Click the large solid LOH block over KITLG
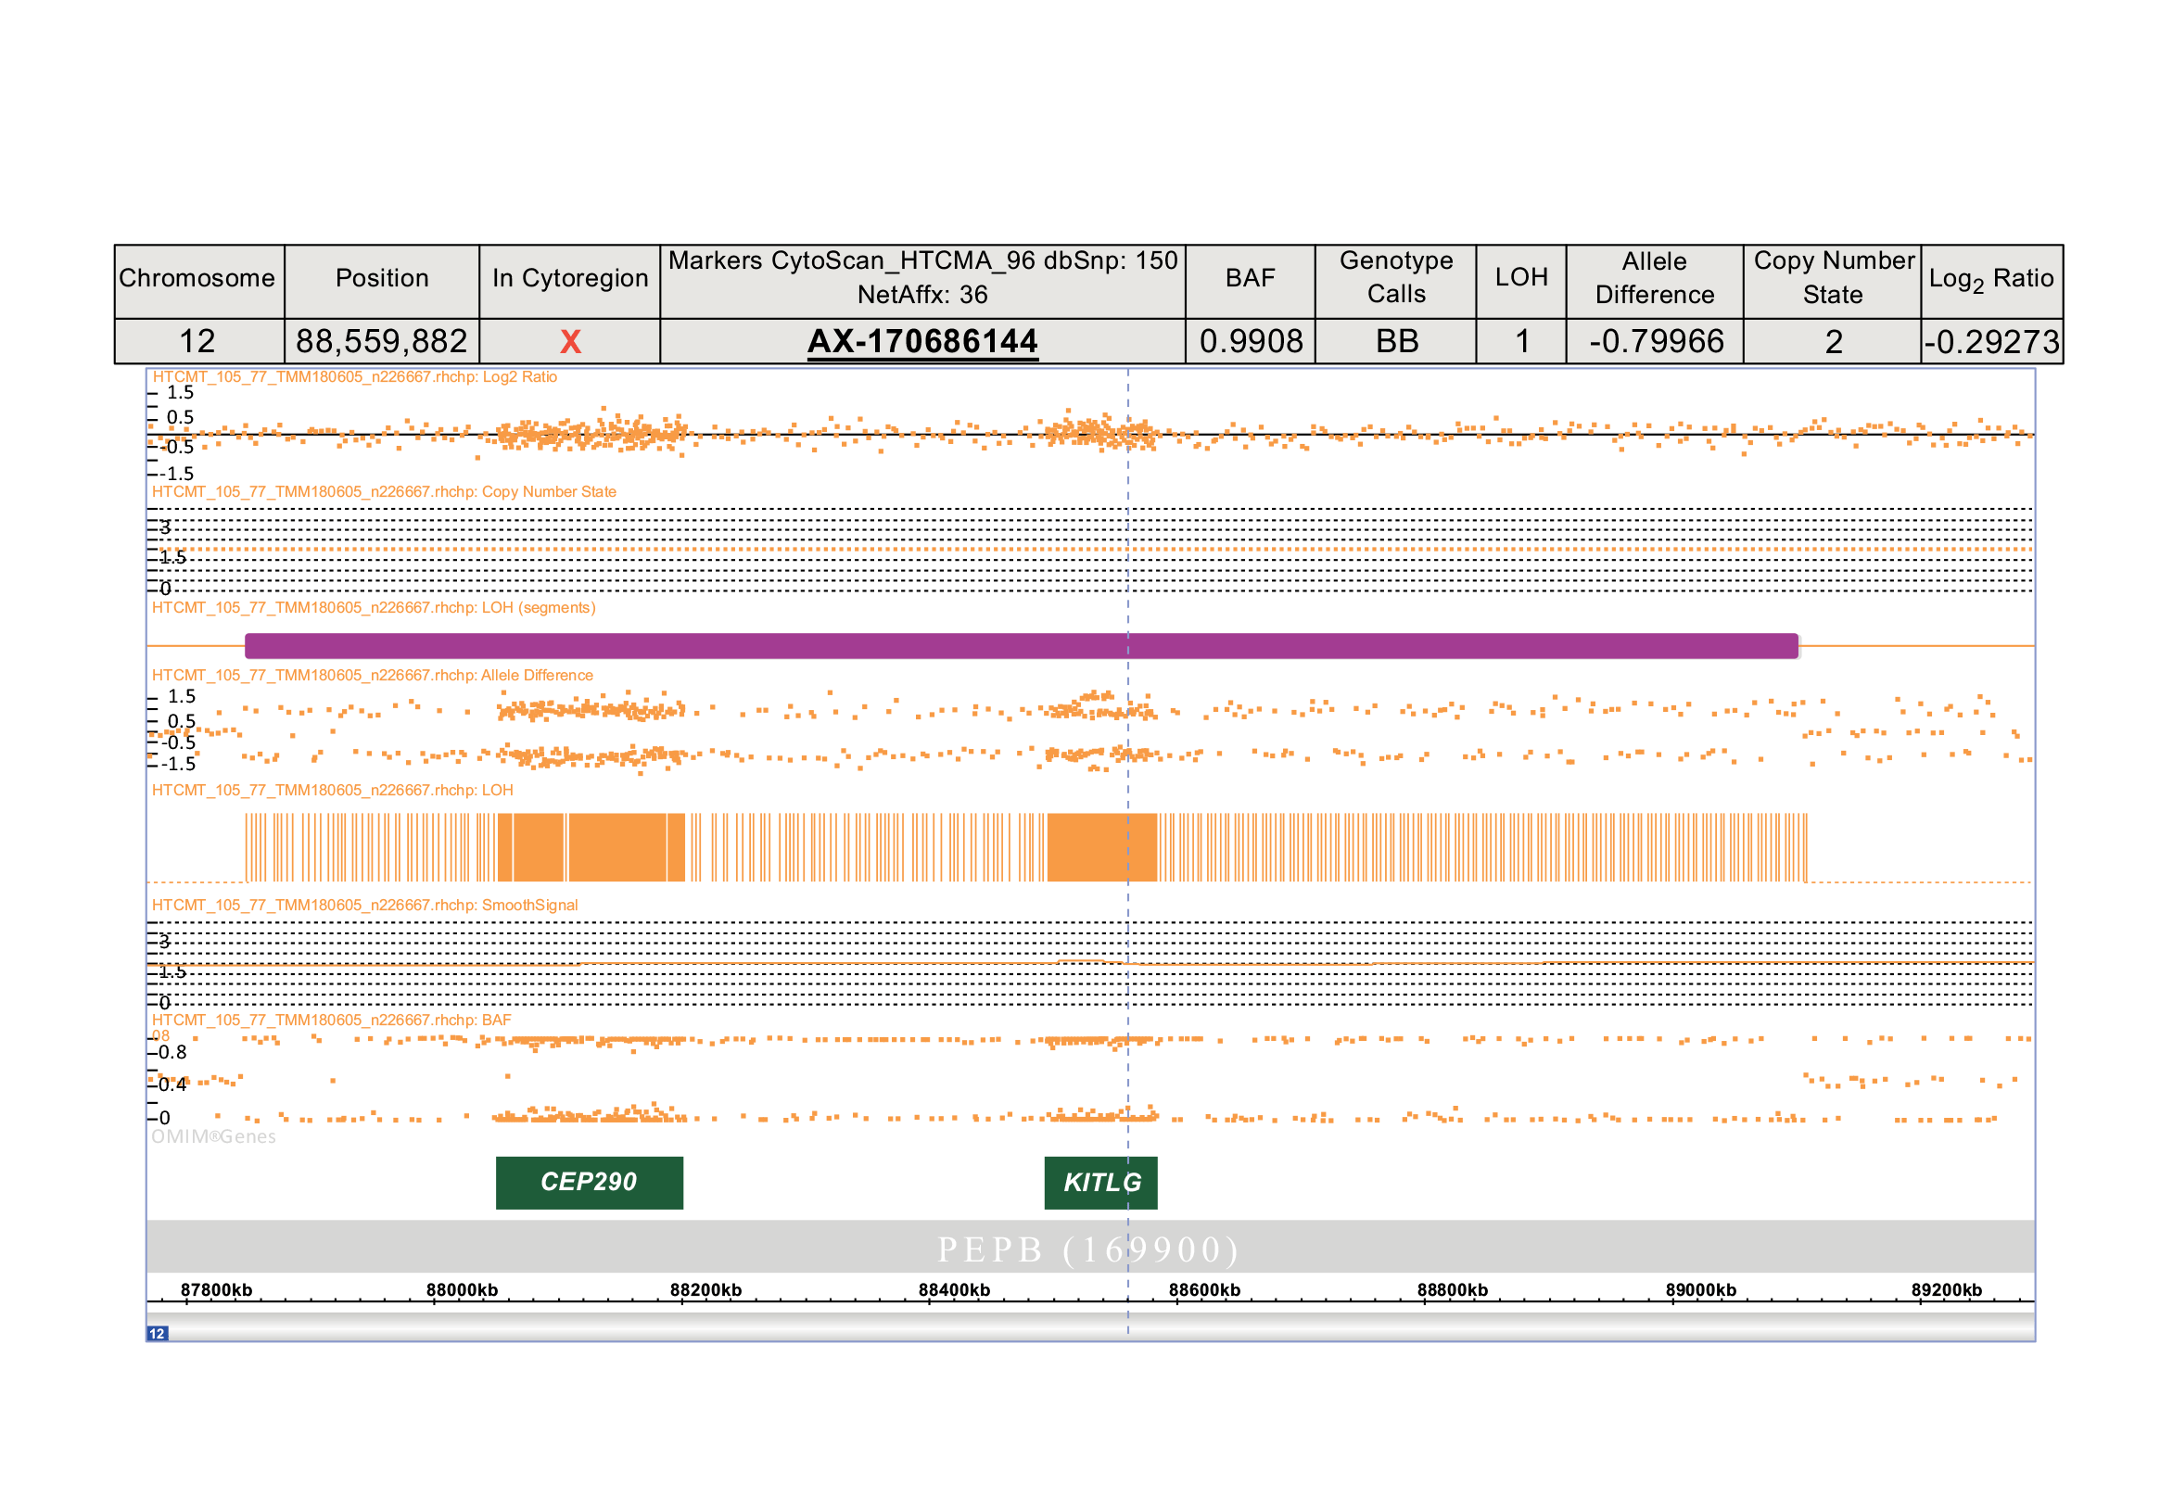Image resolution: width=2173 pixels, height=1509 pixels. click(x=1101, y=847)
